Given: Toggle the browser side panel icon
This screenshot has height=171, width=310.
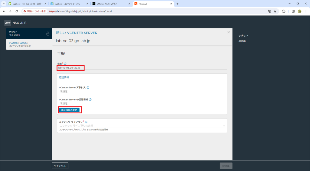Looking at the screenshot, I should (x=293, y=11).
